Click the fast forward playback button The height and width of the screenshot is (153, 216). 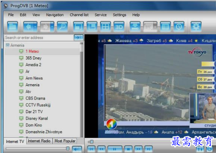coord(138,149)
